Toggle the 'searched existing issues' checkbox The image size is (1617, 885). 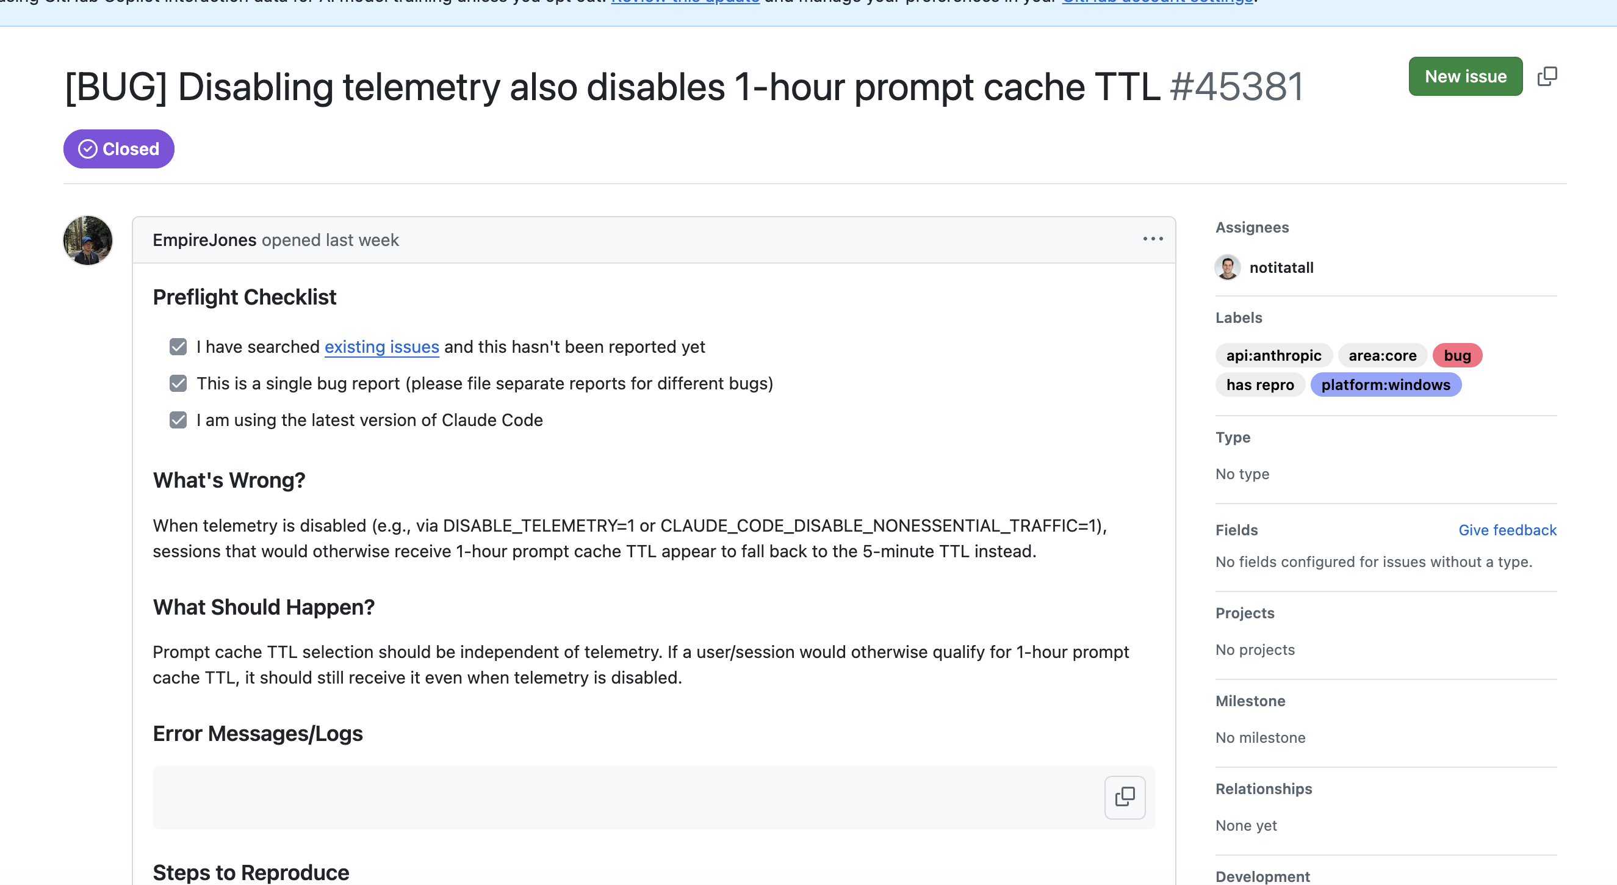click(x=178, y=347)
